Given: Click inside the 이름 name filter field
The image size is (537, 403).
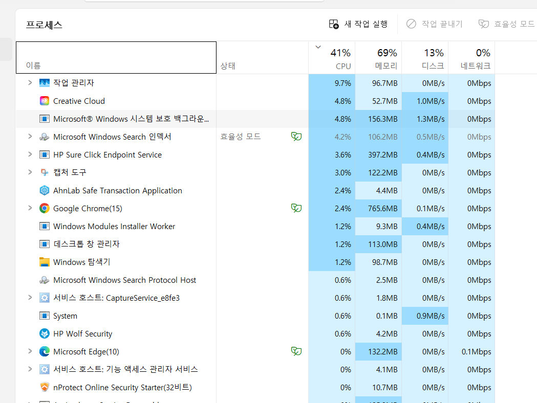Looking at the screenshot, I should 116,58.
